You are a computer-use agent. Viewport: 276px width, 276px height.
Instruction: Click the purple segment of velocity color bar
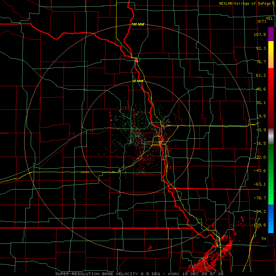click(x=271, y=34)
